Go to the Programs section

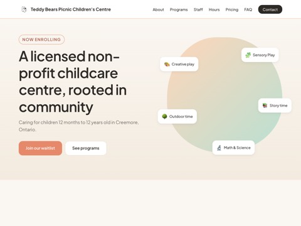click(179, 9)
